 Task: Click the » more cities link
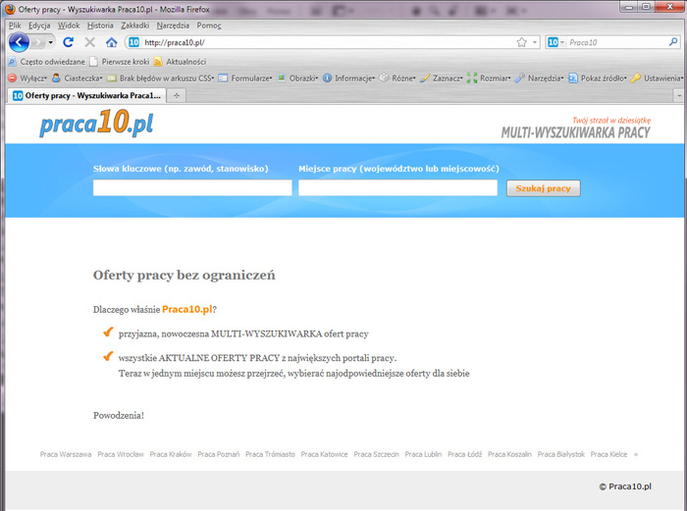636,454
